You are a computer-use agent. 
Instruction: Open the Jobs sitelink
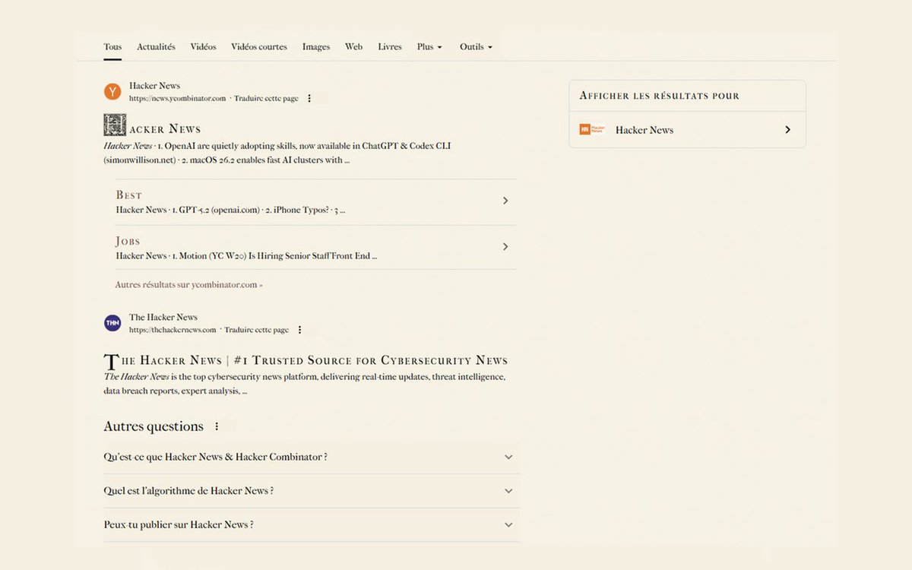coord(128,241)
